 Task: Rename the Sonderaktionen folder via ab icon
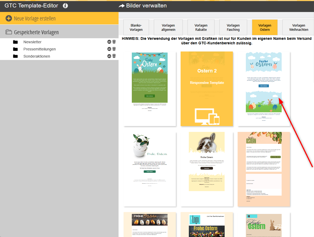[109, 56]
